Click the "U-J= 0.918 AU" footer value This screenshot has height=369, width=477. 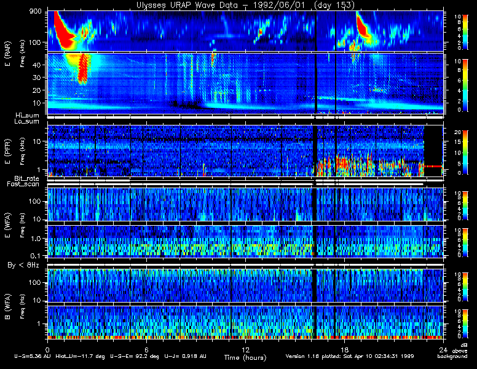pyautogui.click(x=185, y=356)
